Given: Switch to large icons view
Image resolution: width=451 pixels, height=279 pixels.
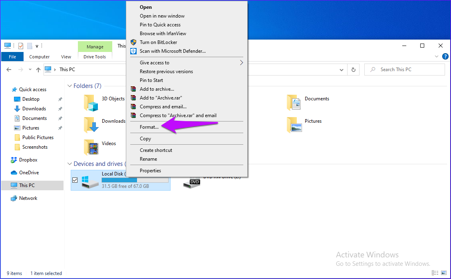Looking at the screenshot, I should pos(444,273).
